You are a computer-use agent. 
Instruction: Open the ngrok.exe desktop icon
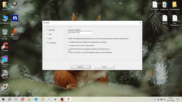[x=15, y=20]
